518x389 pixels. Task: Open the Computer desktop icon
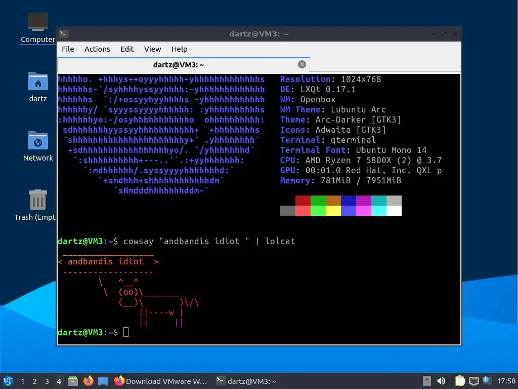point(37,28)
